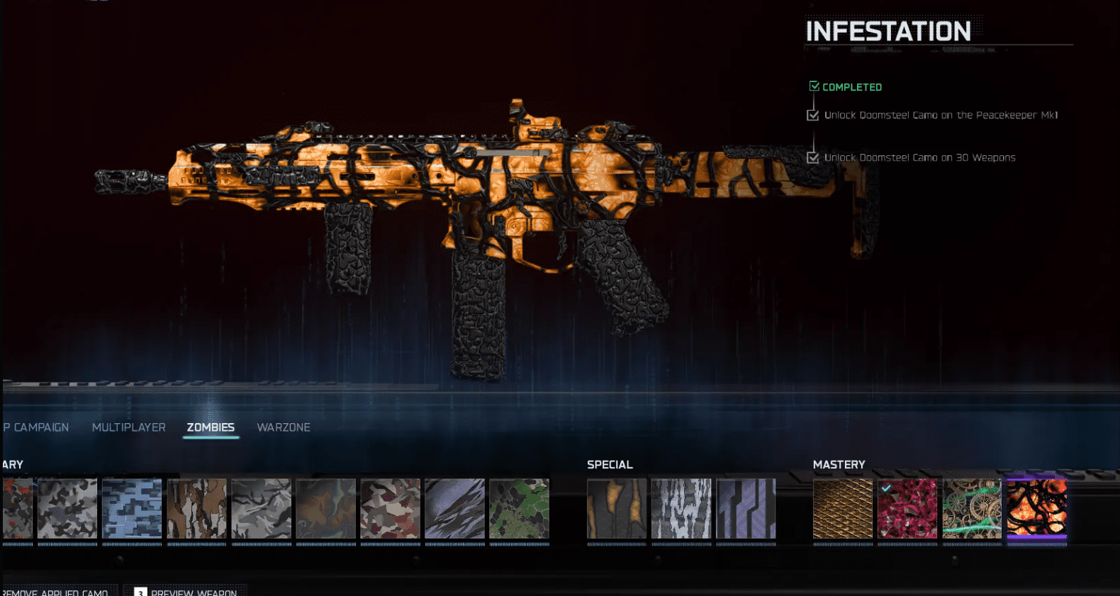Switch to the Campaign tab

37,427
